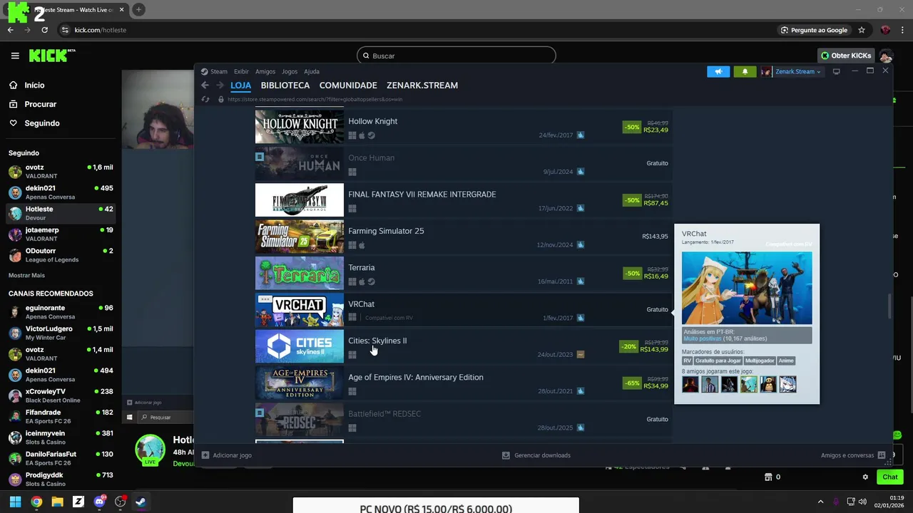Screen dimensions: 913x513
Task: Open the Windows Start menu
Action: point(15,502)
